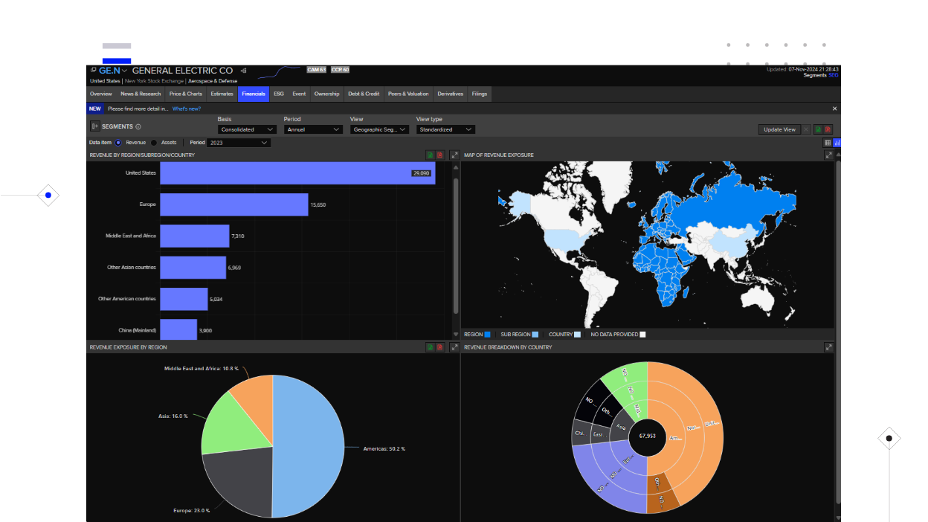Open the Peers & Valuation tab
This screenshot has height=522, width=928.
tap(407, 94)
